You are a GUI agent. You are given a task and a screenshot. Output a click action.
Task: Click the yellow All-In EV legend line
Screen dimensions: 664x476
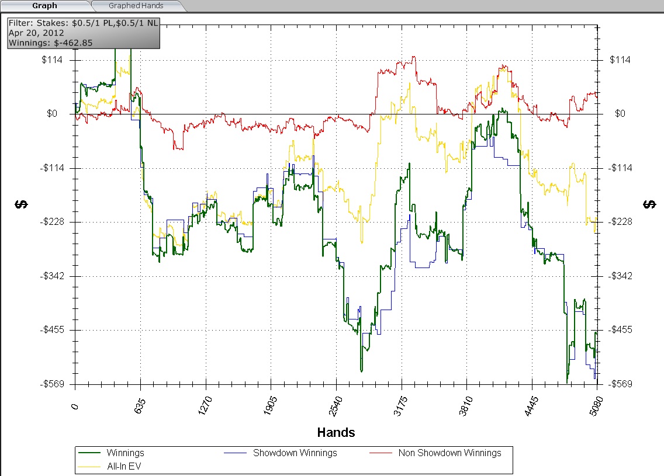pos(89,466)
